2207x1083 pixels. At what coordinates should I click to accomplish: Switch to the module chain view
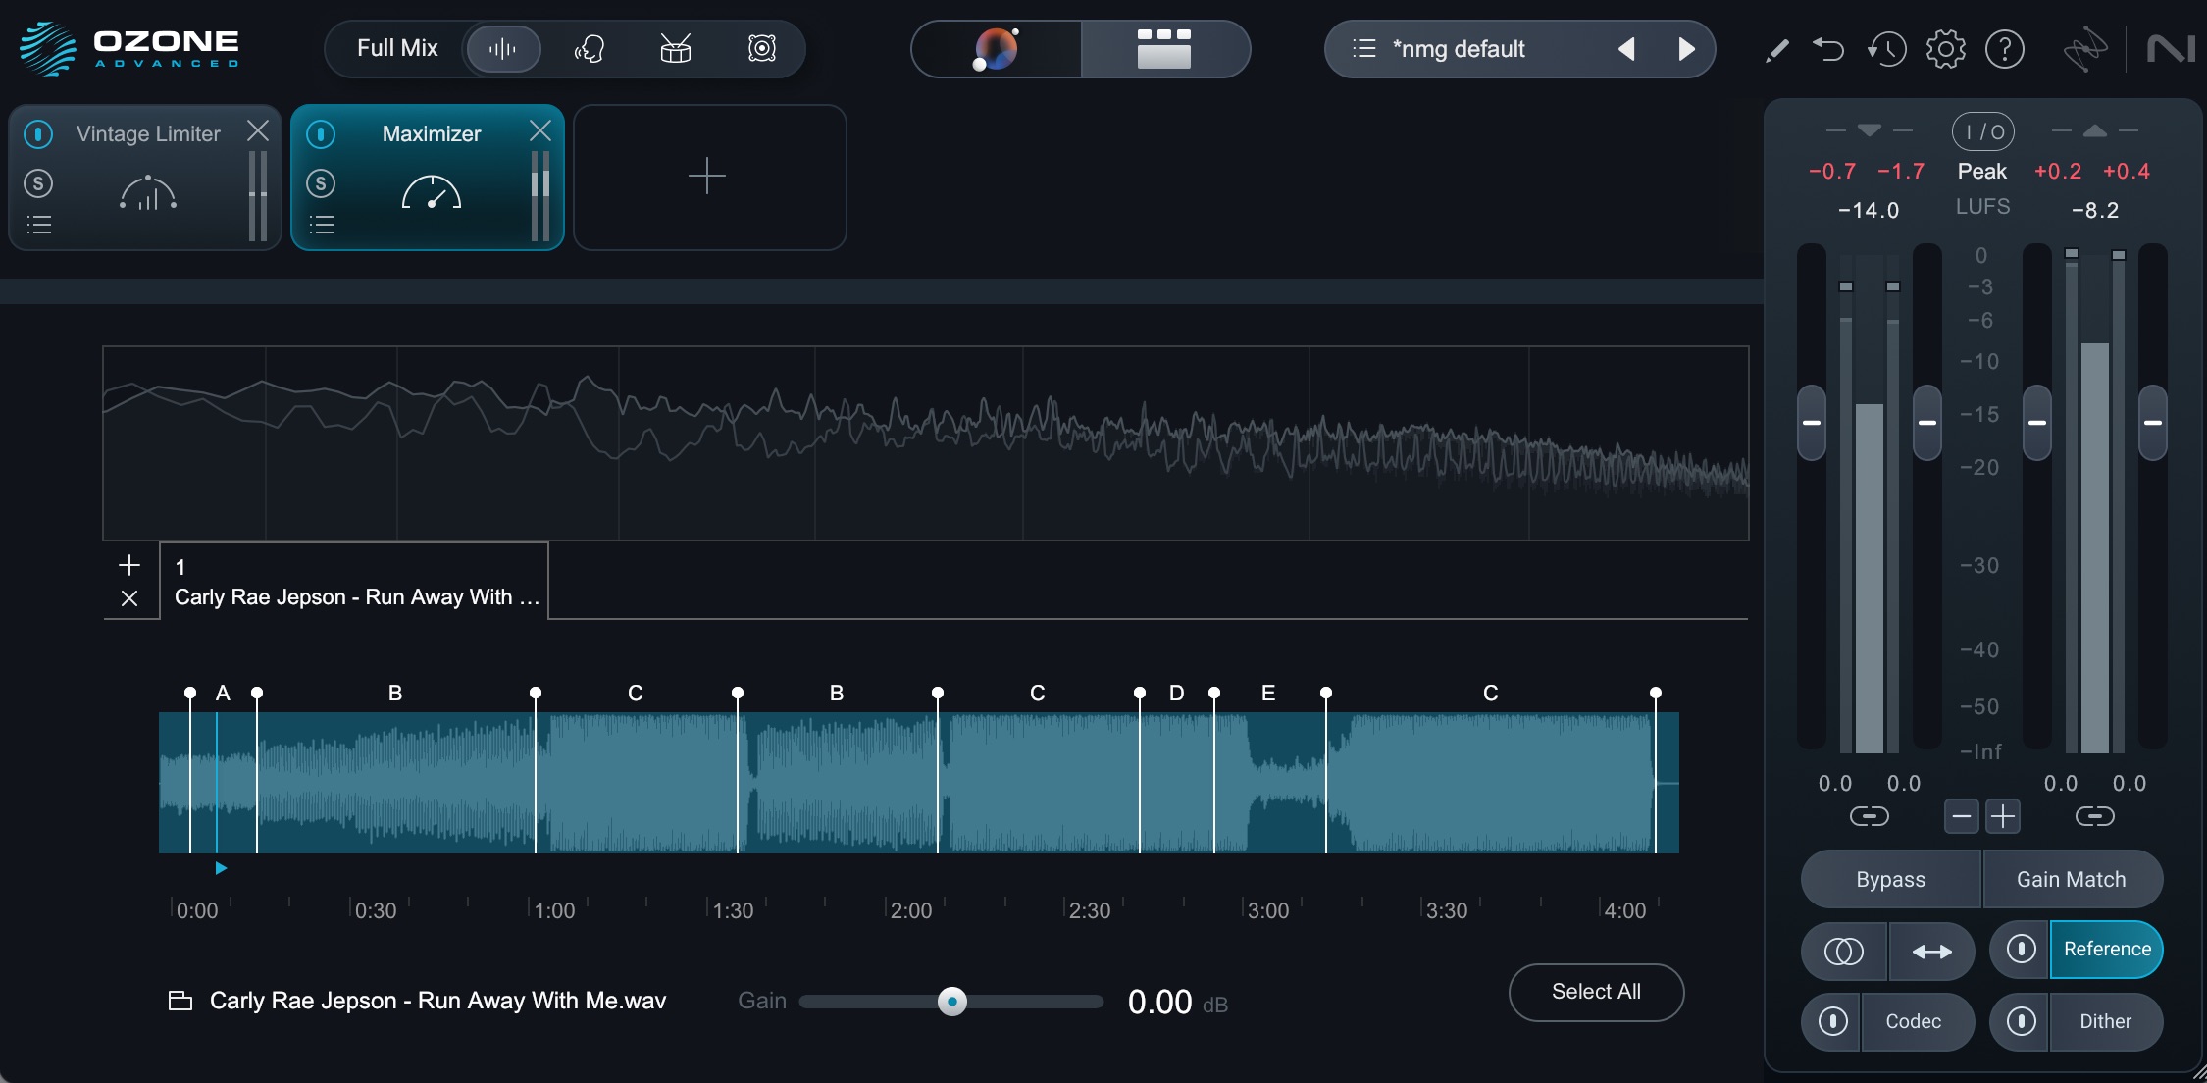tap(1164, 48)
